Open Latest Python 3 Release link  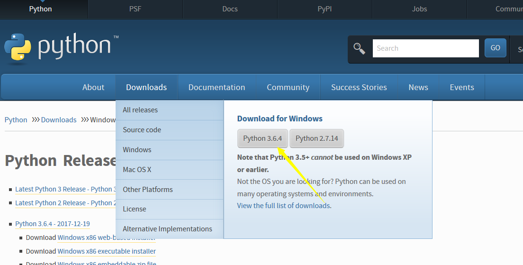(x=65, y=189)
